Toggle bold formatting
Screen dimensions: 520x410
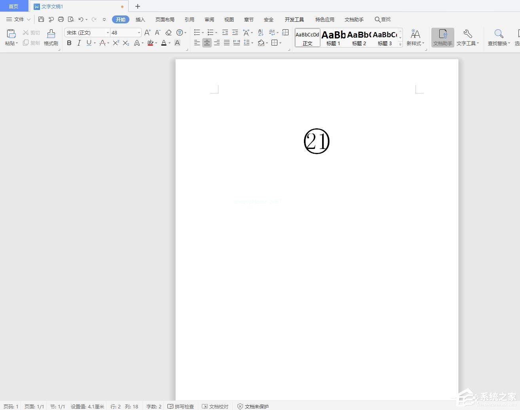(x=69, y=43)
